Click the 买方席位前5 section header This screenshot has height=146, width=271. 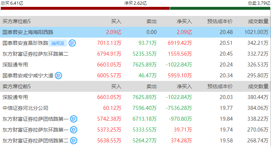point(17,21)
